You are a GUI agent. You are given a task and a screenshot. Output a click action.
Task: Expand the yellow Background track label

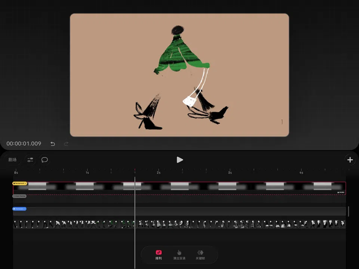click(x=20, y=183)
